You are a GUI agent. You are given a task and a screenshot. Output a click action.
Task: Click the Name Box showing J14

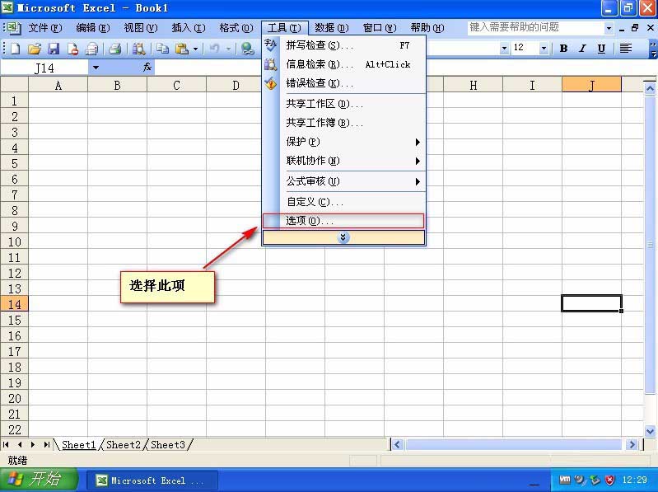click(44, 68)
